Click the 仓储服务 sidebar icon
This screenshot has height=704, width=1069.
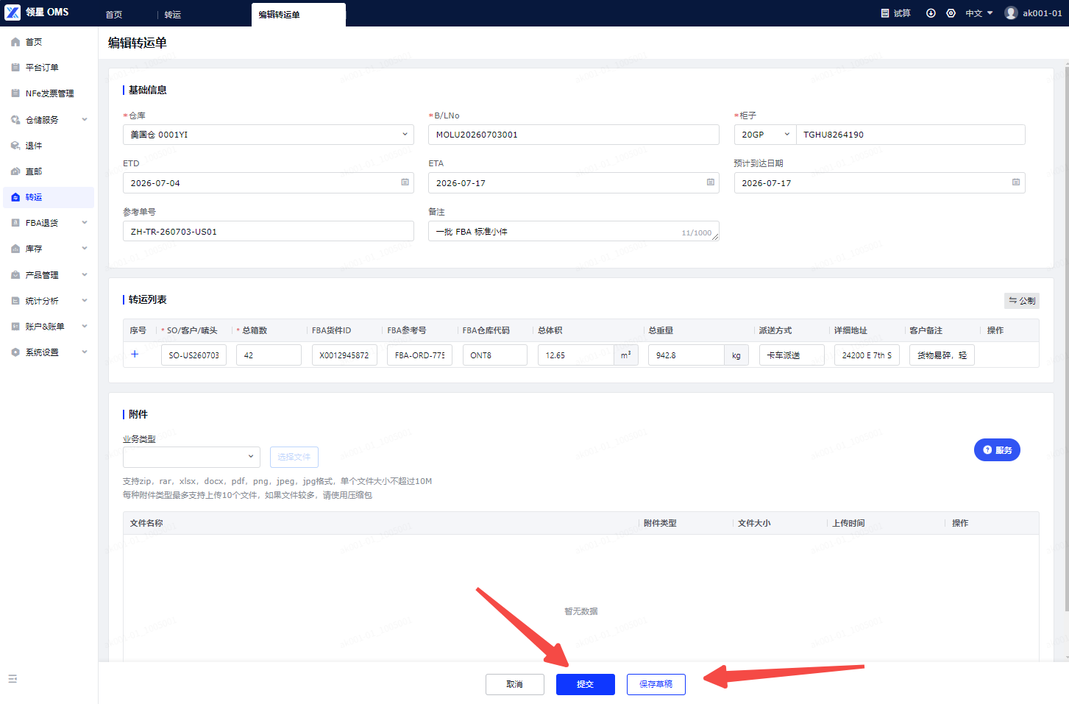(15, 120)
